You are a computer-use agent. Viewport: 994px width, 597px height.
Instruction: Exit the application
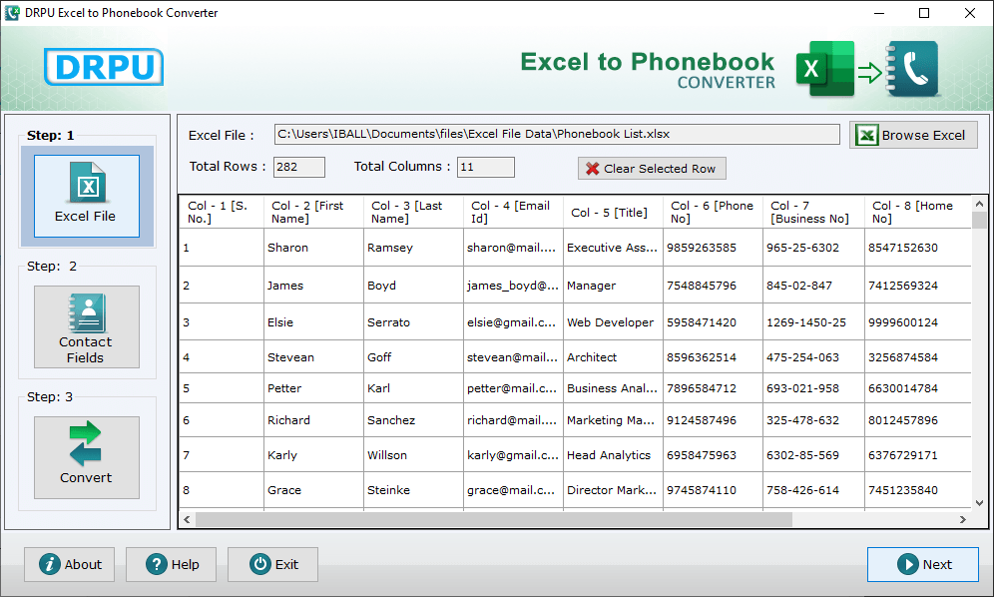point(272,565)
